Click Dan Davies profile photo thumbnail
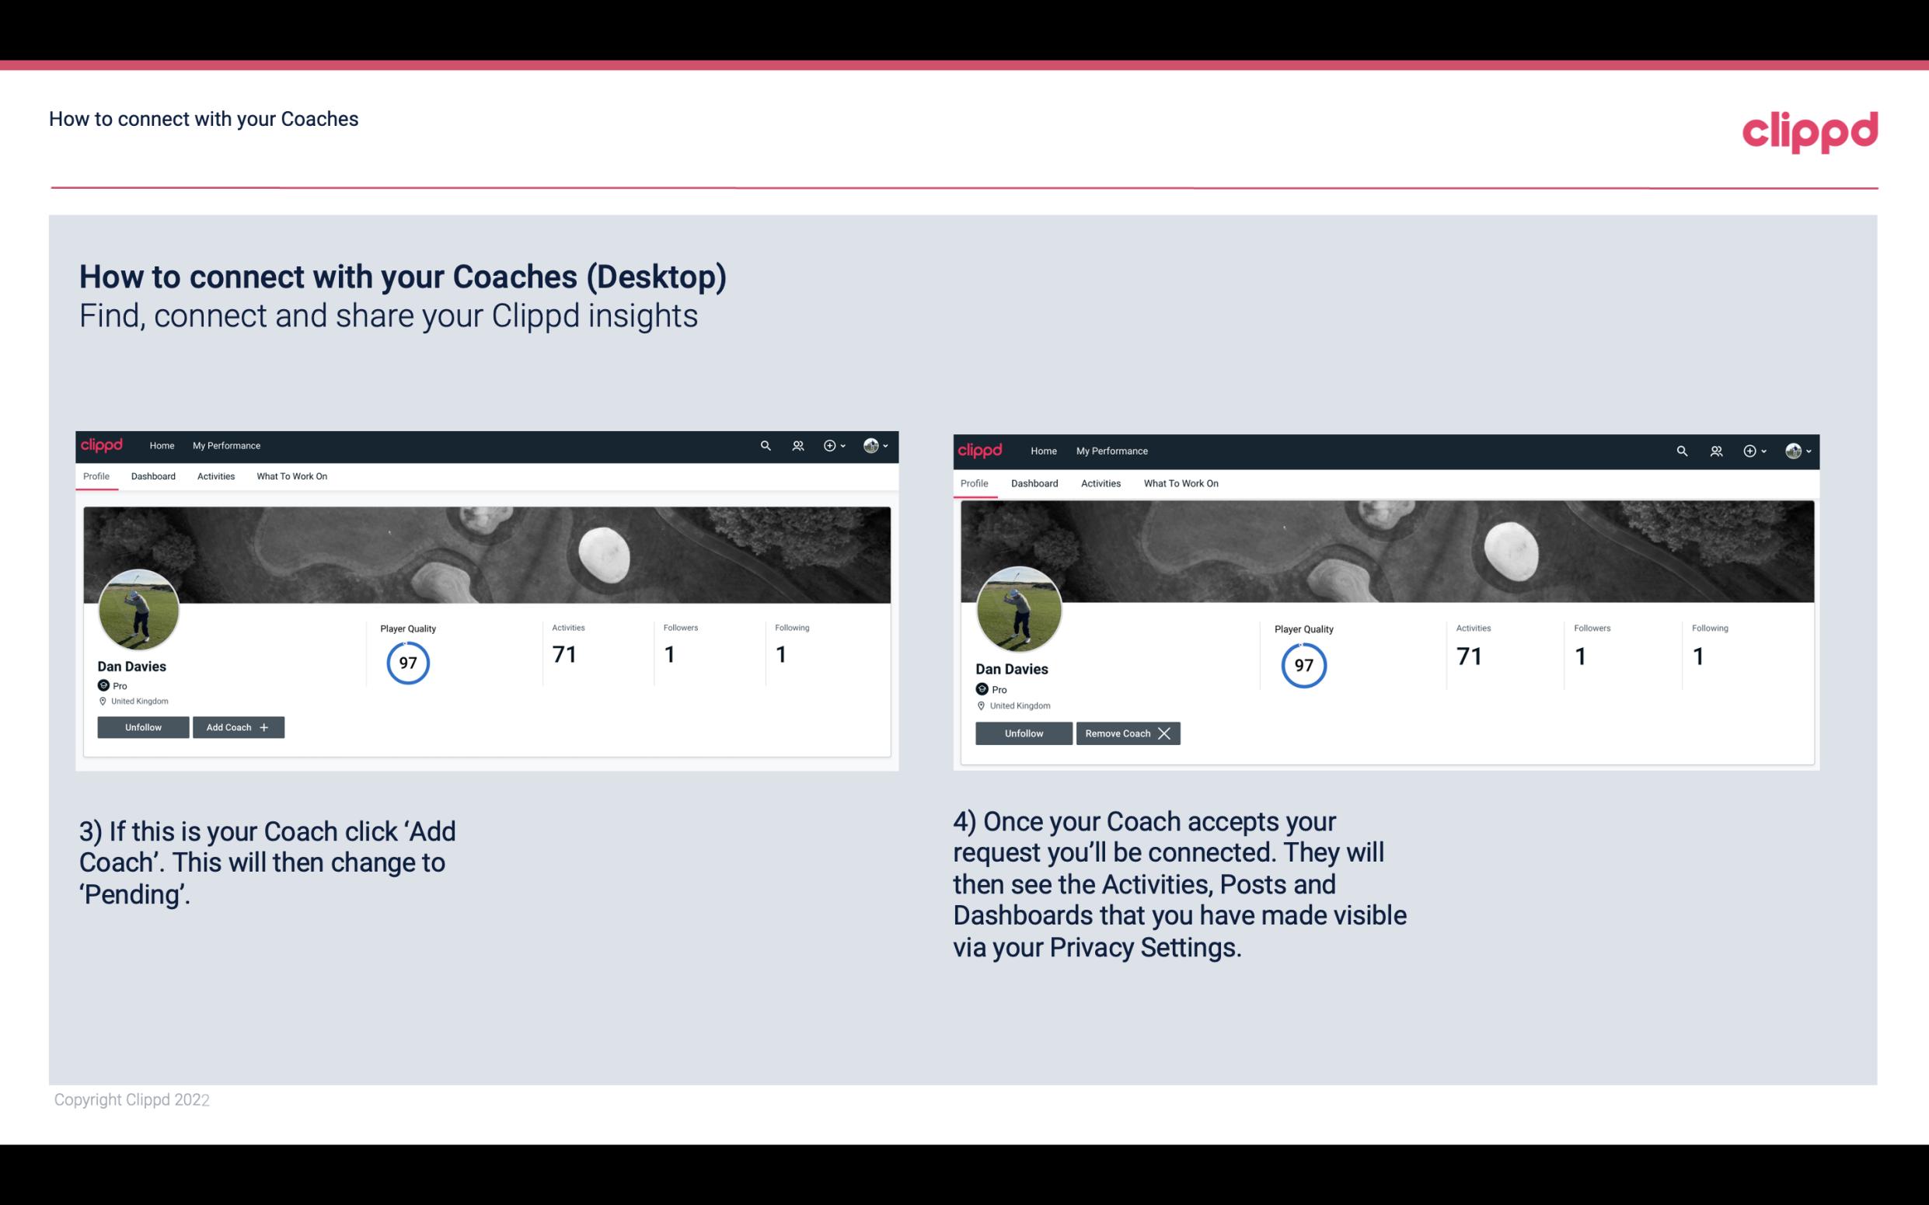The image size is (1929, 1205). click(138, 607)
